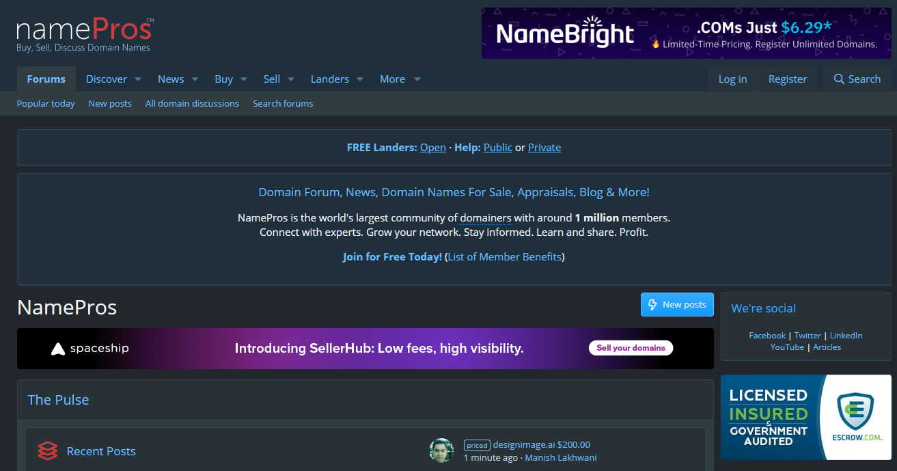Click Log in link
Screen dimensions: 897x471
pos(732,79)
